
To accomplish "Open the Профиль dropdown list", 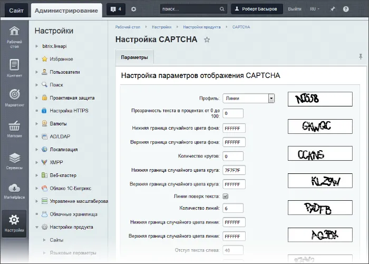I will [x=248, y=98].
